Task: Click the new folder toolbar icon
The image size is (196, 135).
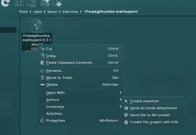Action: (45, 3)
